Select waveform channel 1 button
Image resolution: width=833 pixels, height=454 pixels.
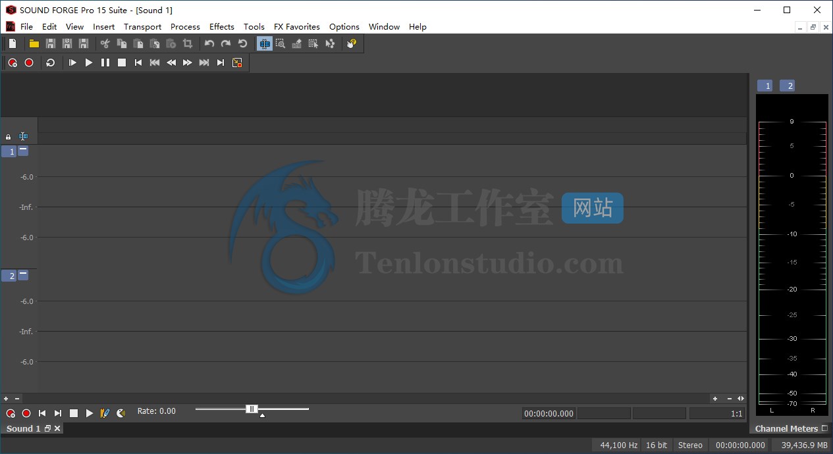(9, 151)
